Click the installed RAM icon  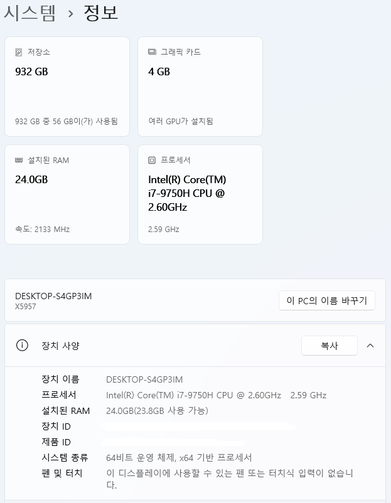click(x=19, y=160)
